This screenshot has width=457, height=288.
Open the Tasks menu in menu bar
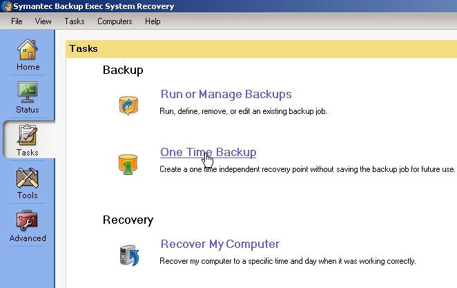point(75,21)
